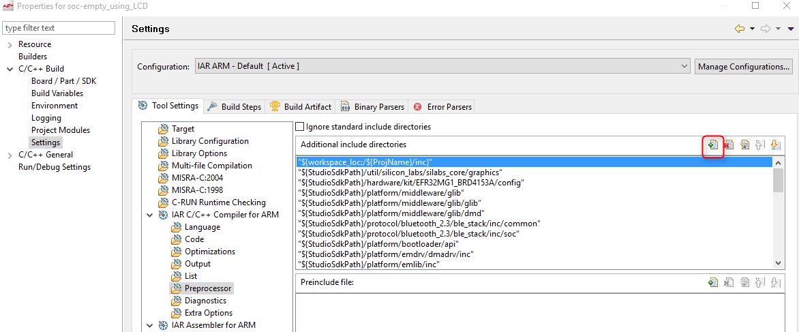The image size is (799, 332).
Task: Expand the C/C++ General node
Action: [x=10, y=155]
